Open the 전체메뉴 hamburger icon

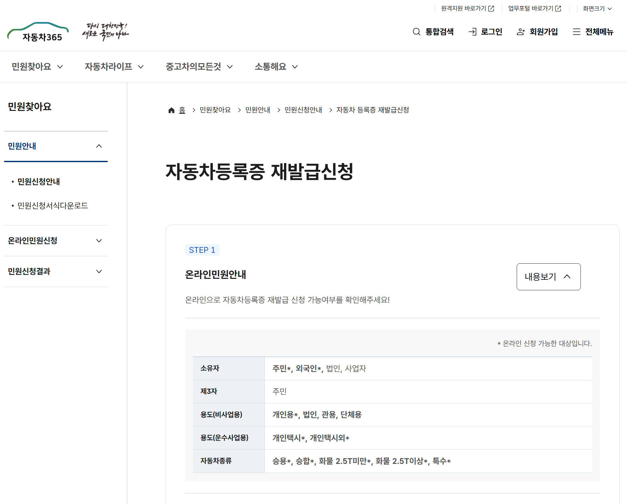pyautogui.click(x=576, y=32)
